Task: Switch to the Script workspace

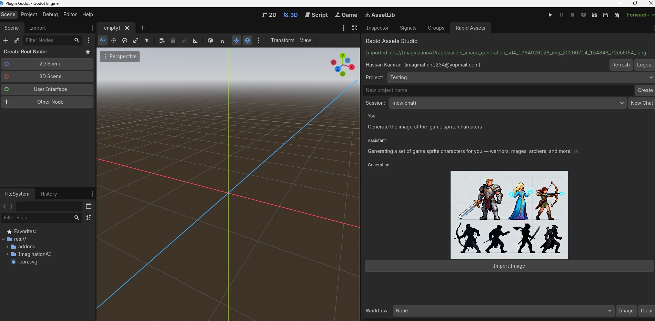Action: pyautogui.click(x=316, y=15)
